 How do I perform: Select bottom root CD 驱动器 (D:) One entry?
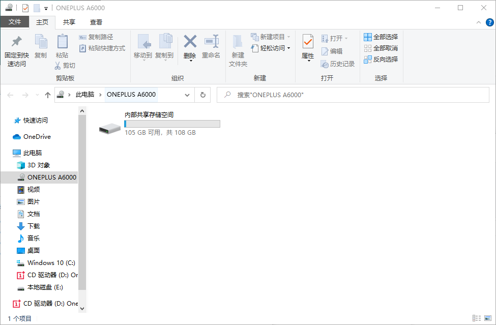coord(45,304)
